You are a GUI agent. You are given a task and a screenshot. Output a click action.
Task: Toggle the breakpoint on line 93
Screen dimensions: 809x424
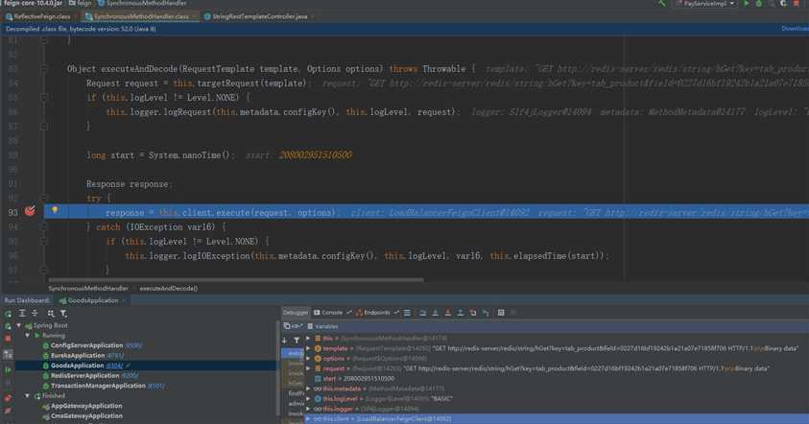(30, 211)
